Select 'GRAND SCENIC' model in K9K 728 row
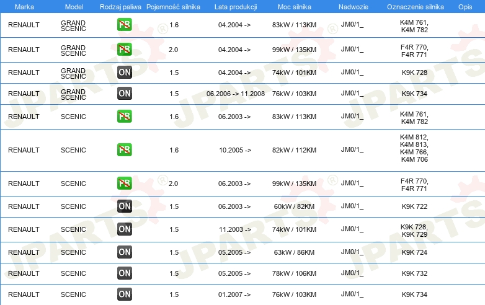The width and height of the screenshot is (485, 305). point(73,74)
